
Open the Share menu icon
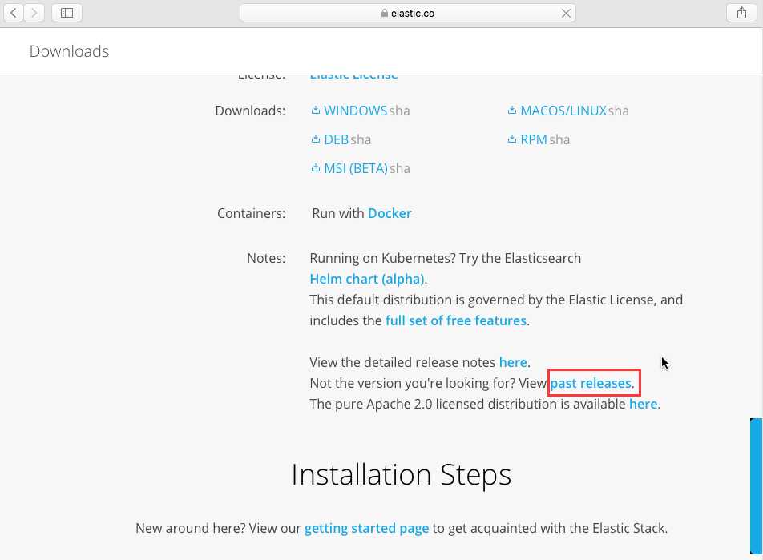pyautogui.click(x=741, y=13)
